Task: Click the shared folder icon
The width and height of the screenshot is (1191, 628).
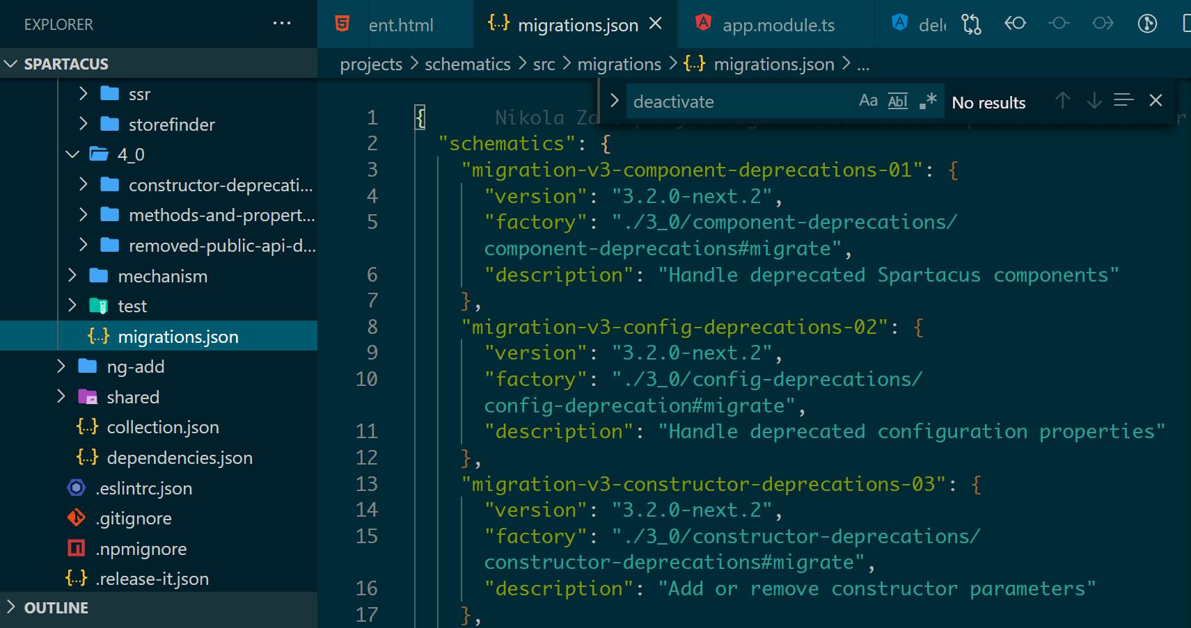Action: tap(88, 397)
